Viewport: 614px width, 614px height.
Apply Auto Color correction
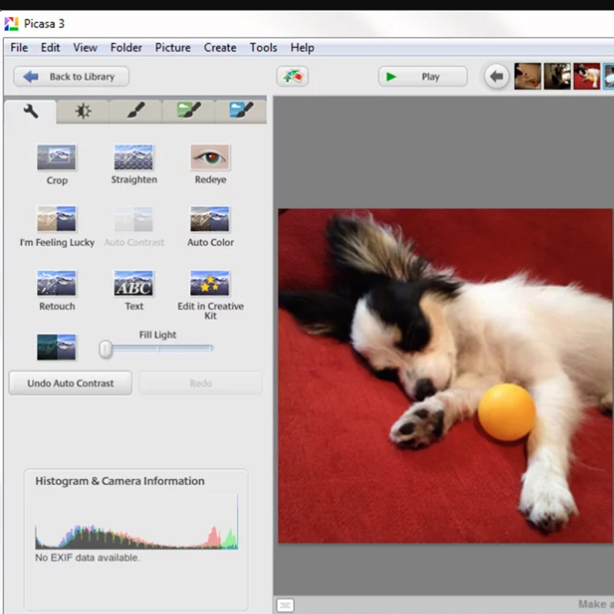(x=210, y=220)
